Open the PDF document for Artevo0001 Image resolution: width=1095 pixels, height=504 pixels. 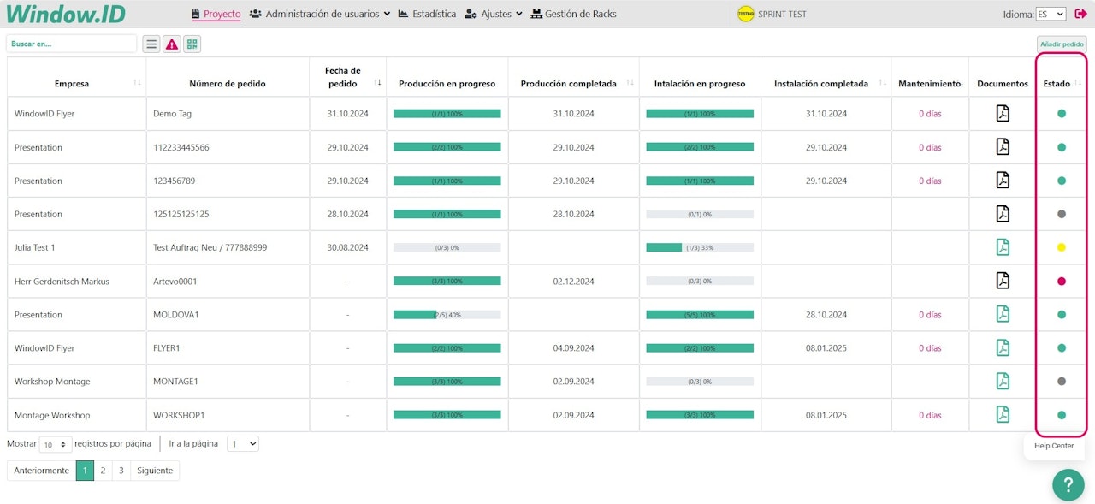tap(1003, 281)
